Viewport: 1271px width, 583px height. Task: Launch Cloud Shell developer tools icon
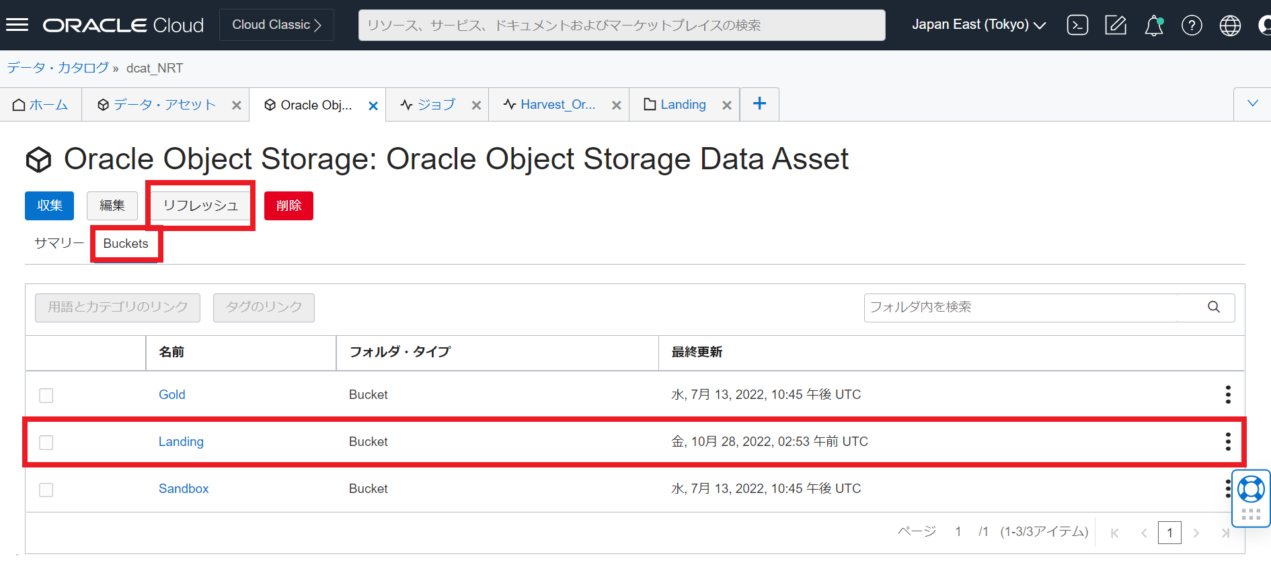point(1077,26)
